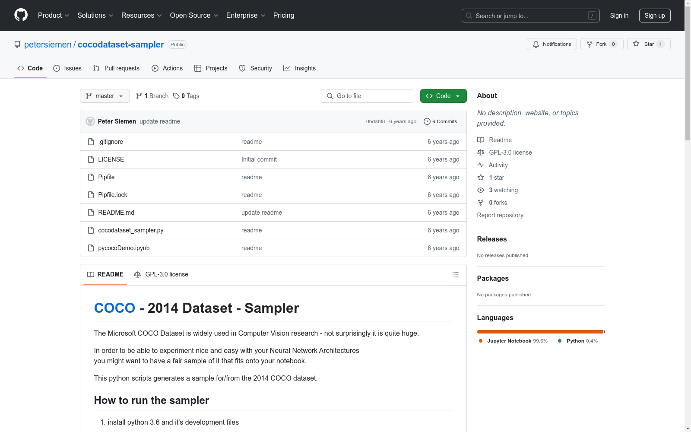Click the Search or jump to field
The width and height of the screenshot is (691, 432).
[531, 16]
